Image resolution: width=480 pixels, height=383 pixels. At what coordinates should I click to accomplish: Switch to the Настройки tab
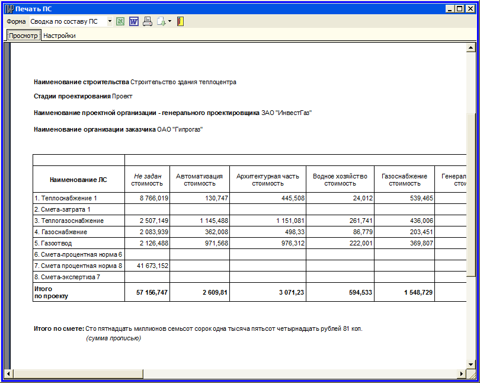pos(59,36)
